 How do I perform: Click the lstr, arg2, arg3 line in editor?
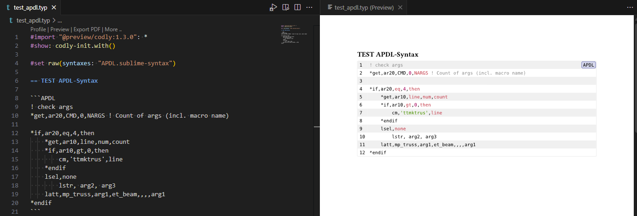point(87,185)
